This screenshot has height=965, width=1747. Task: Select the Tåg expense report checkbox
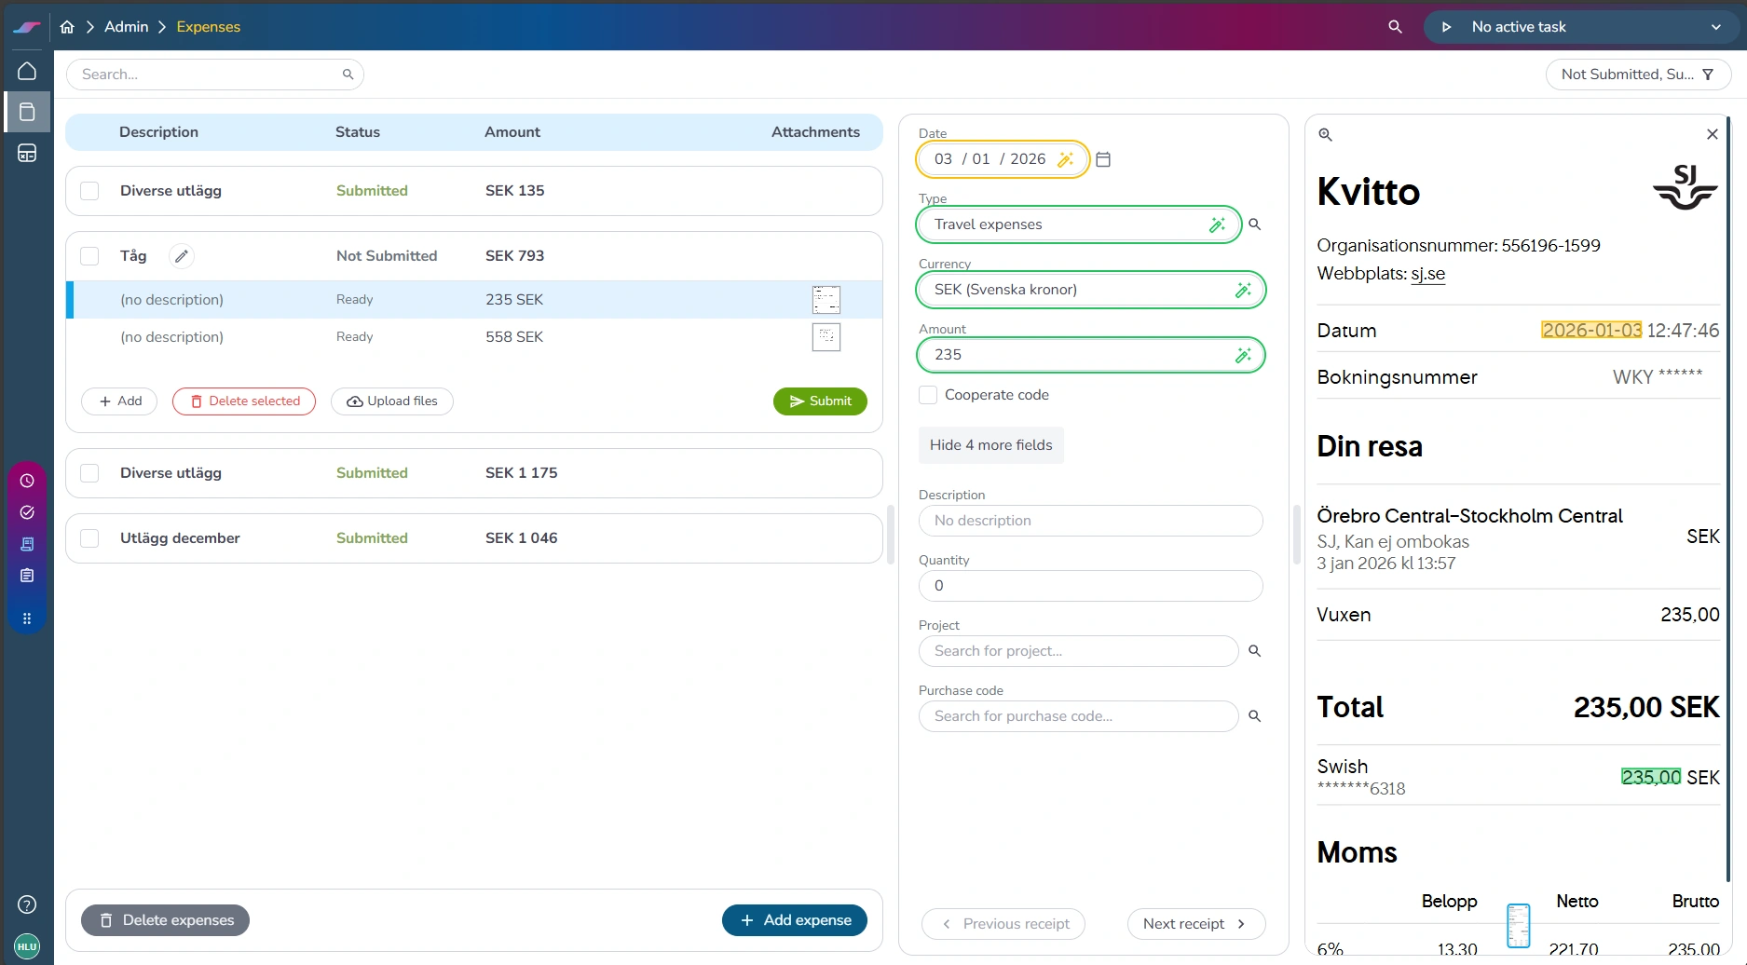(89, 256)
